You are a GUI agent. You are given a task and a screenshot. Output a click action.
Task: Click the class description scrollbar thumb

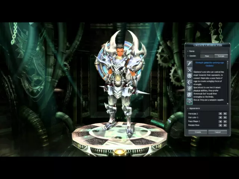click(228, 66)
